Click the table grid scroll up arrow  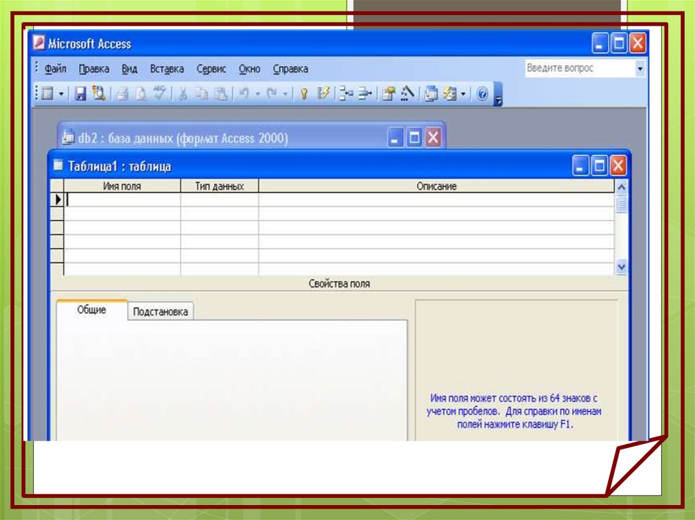tap(622, 187)
